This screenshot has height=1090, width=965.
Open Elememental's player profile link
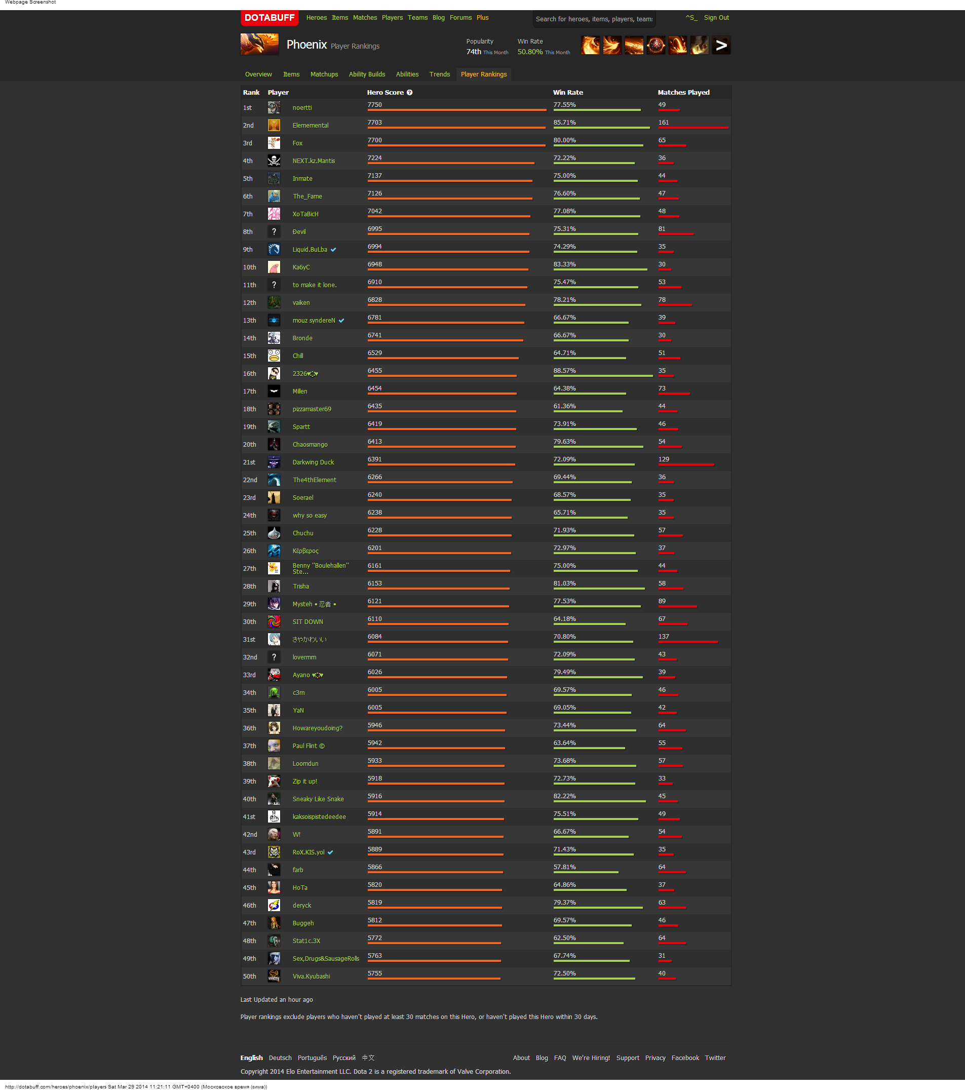point(310,125)
